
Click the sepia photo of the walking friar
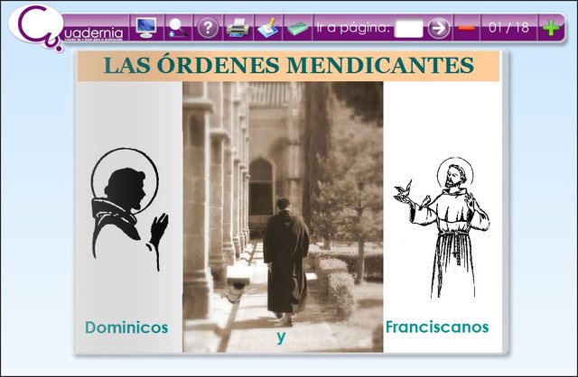click(283, 216)
